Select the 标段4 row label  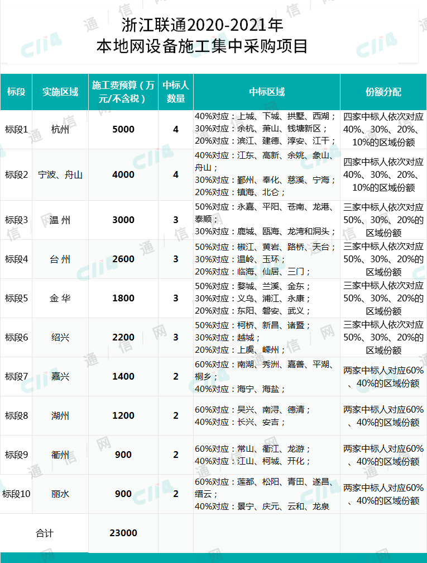coord(16,259)
